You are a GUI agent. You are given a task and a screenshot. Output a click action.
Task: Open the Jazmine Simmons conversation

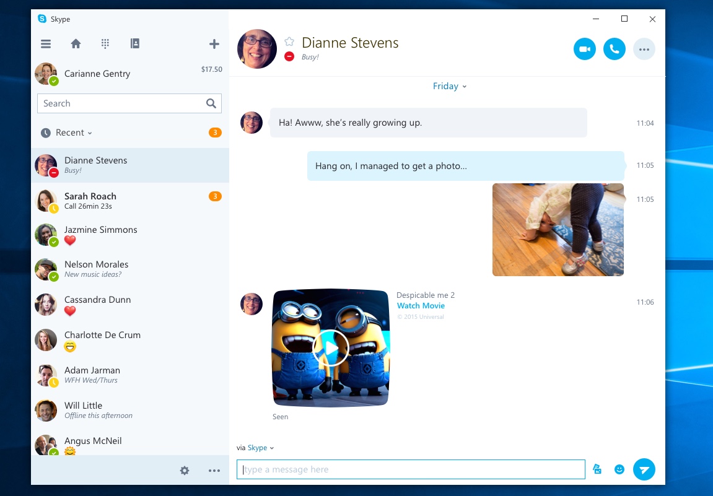tap(130, 235)
